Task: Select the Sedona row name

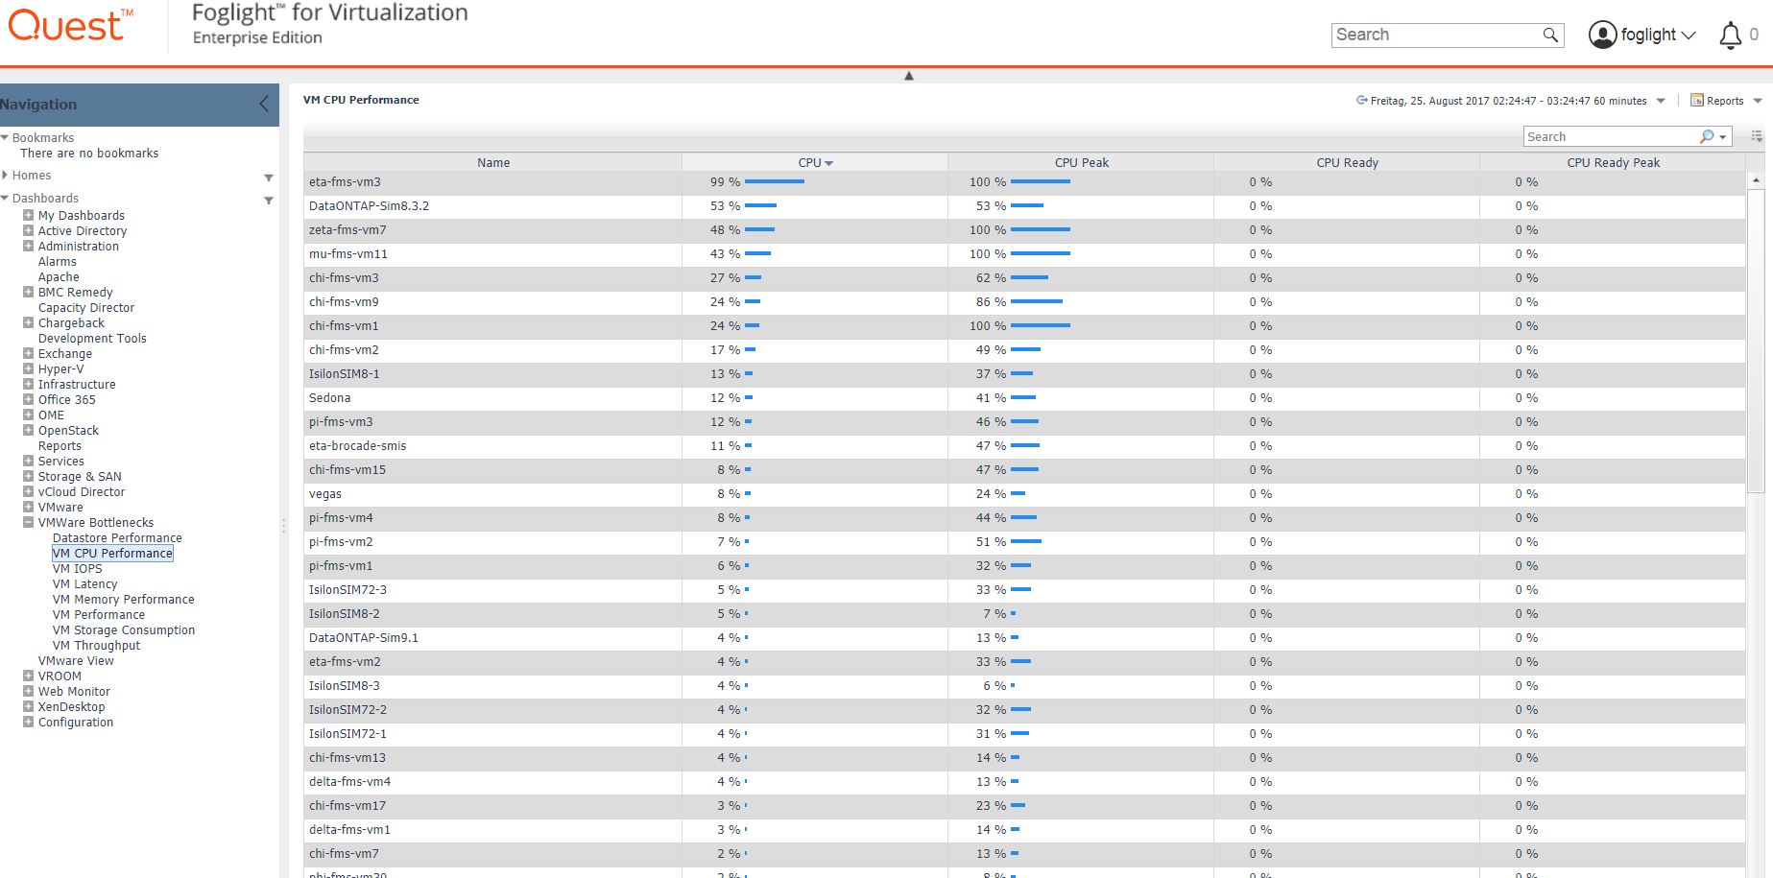Action: 329,398
